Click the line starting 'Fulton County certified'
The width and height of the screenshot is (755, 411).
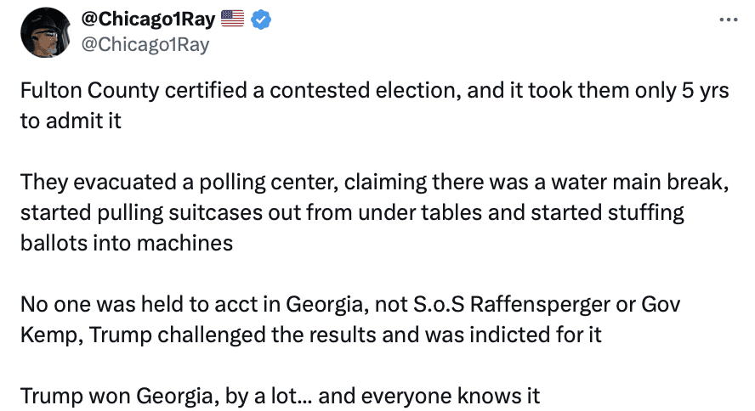point(374,92)
